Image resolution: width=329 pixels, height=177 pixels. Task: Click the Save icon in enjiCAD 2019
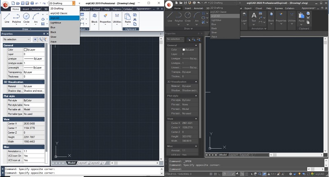click(23, 3)
